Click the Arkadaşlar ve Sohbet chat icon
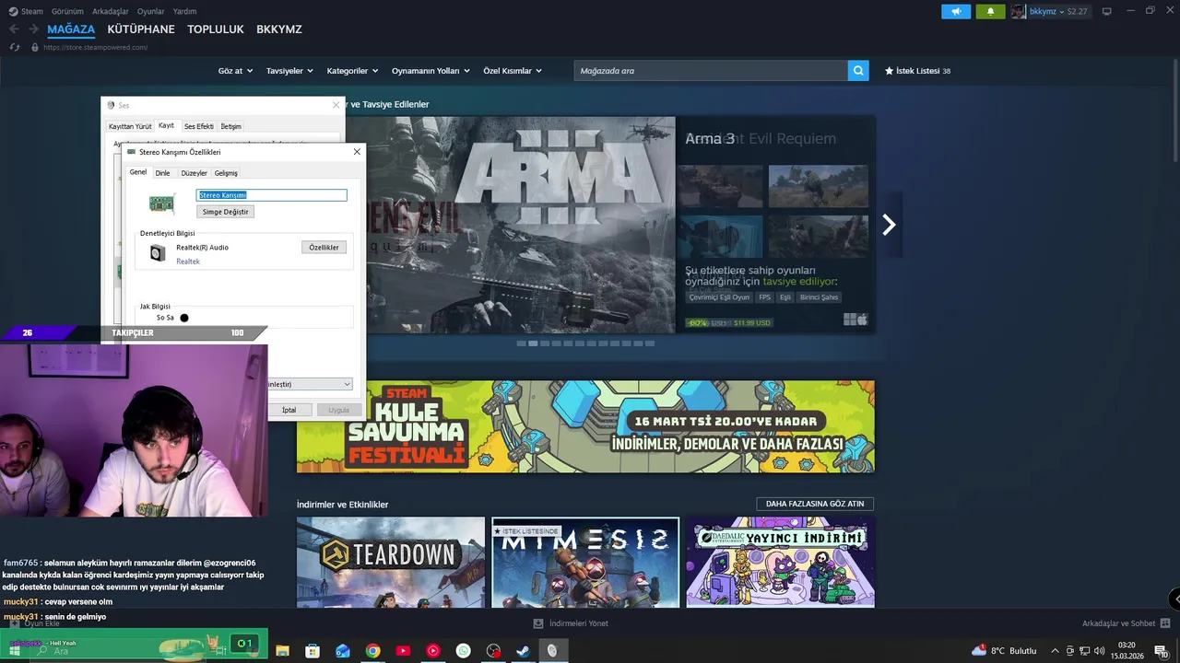The image size is (1180, 663). pyautogui.click(x=1165, y=623)
